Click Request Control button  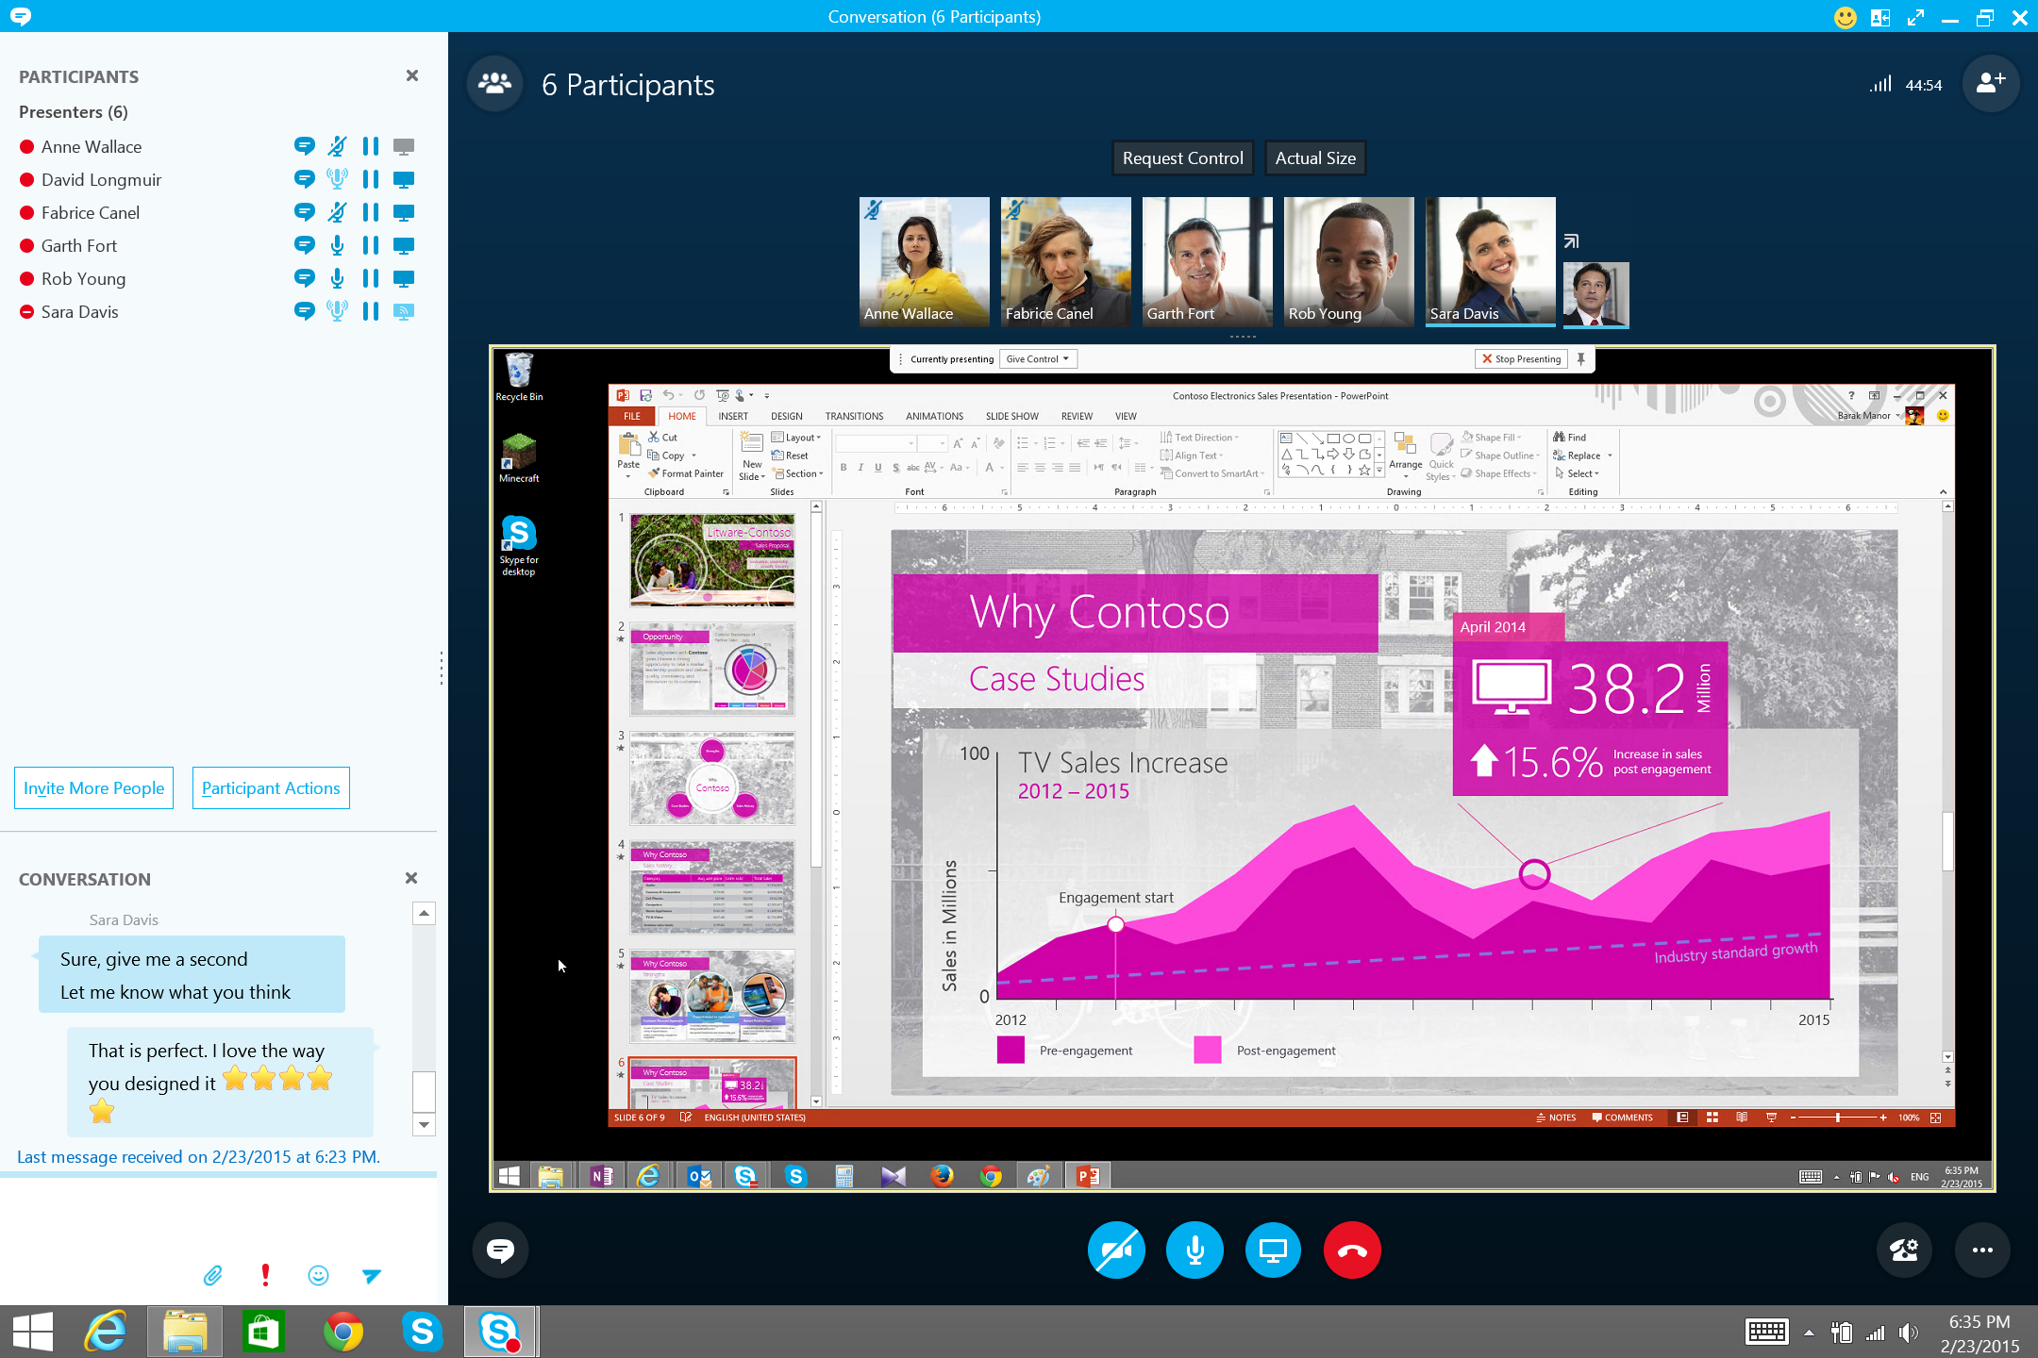1181,157
